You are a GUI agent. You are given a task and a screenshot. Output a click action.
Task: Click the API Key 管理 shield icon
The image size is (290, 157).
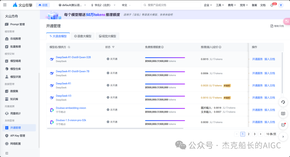point(7,136)
